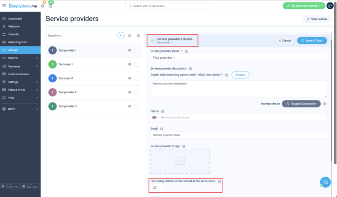Toggle visibility eye for Test provider 1

[x=130, y=50]
